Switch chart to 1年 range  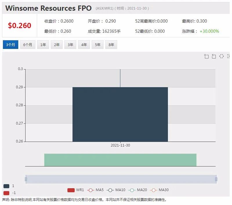pyautogui.click(x=43, y=45)
